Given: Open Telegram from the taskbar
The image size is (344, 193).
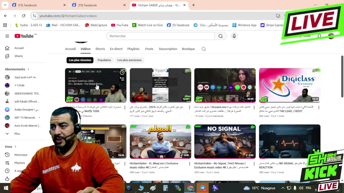Looking at the screenshot, I should click(x=203, y=188).
